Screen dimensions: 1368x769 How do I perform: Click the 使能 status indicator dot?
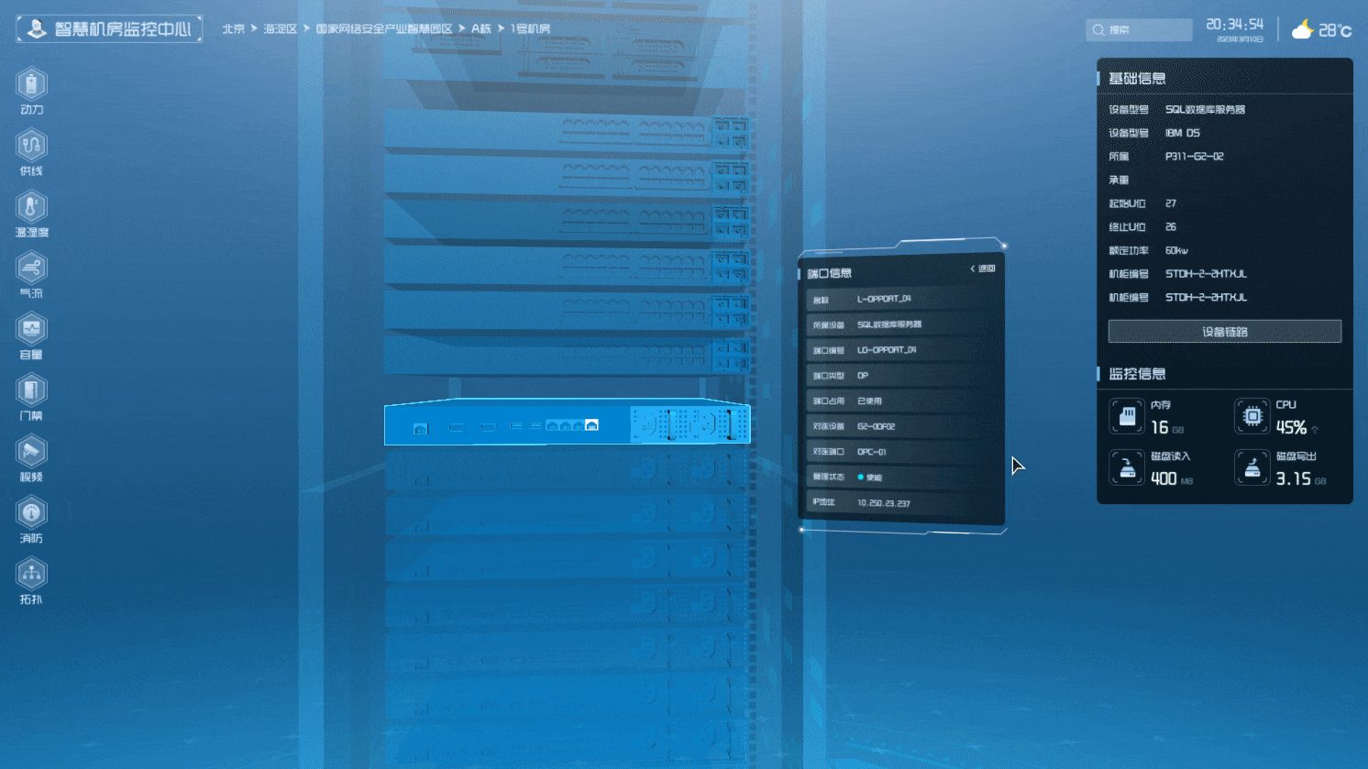[860, 478]
